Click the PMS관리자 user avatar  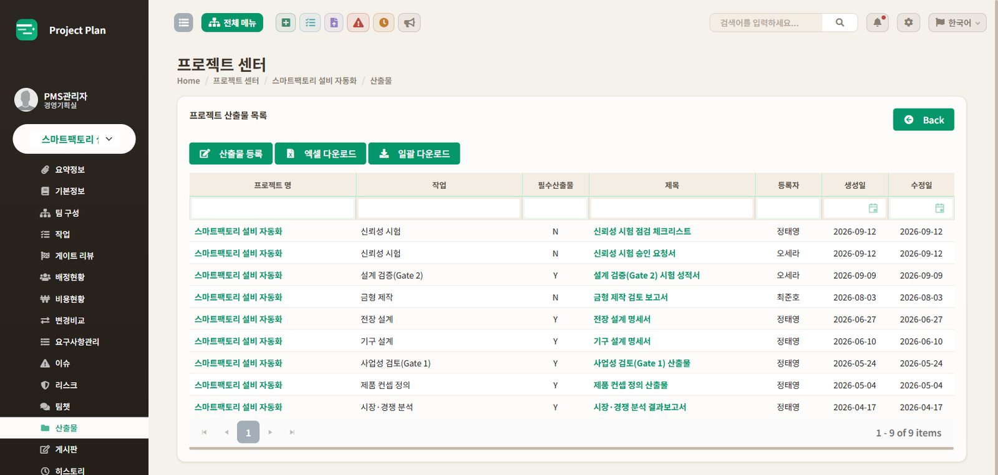coord(26,100)
